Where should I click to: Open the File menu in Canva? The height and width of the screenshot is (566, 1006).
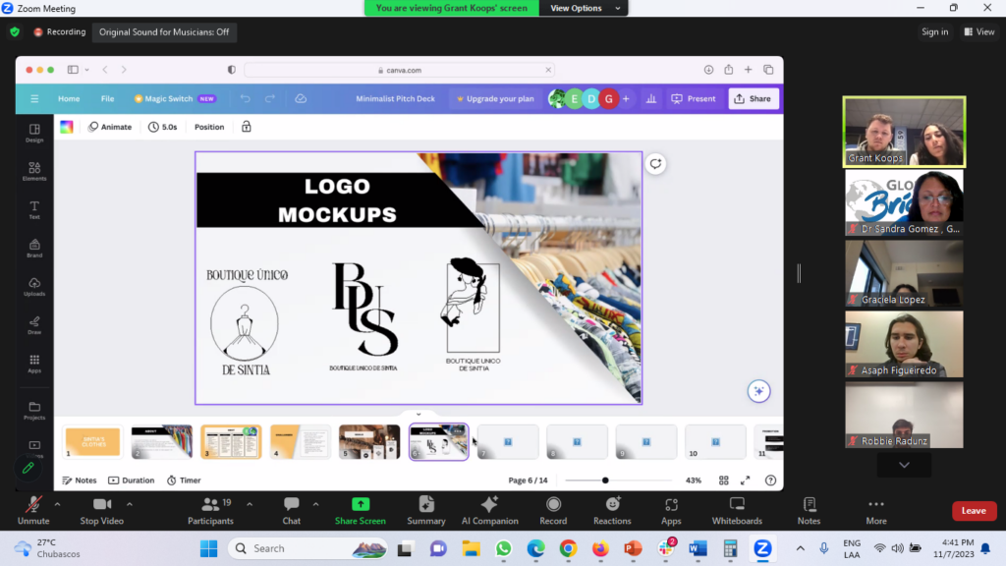[x=107, y=98]
